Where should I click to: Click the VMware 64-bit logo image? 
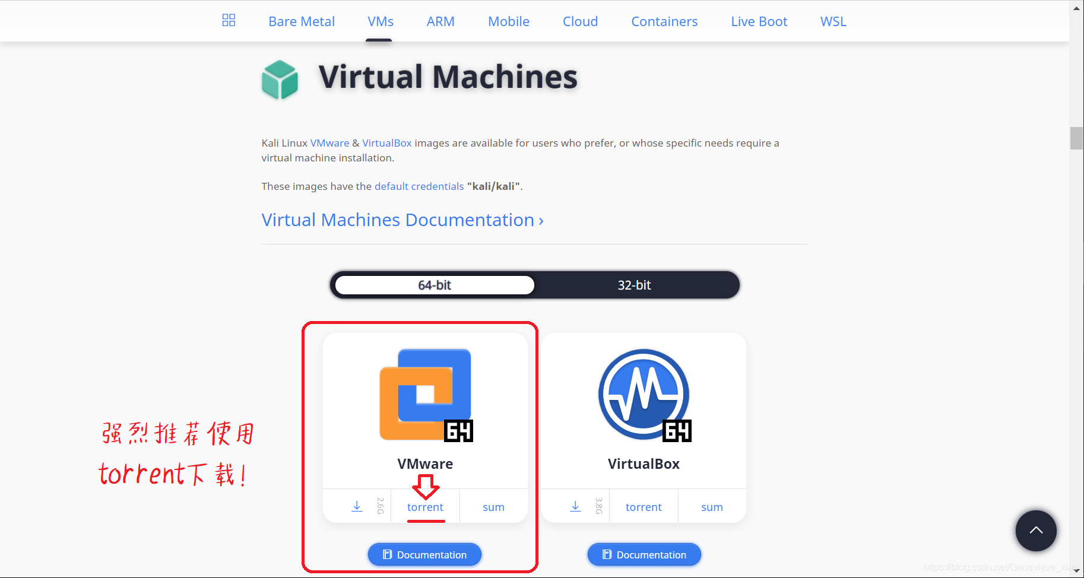pyautogui.click(x=426, y=395)
